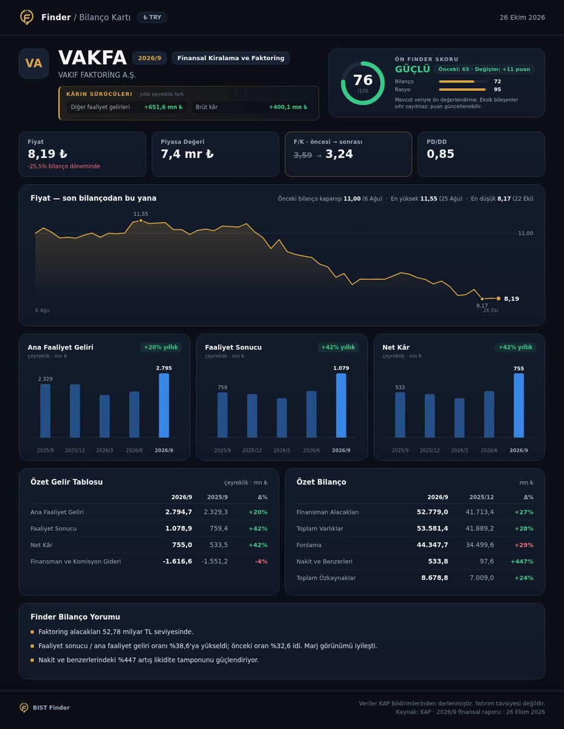This screenshot has width=564, height=729.
Task: Select the 2026/3 bar in Faaliyet Sonucu chart
Action: pos(281,418)
